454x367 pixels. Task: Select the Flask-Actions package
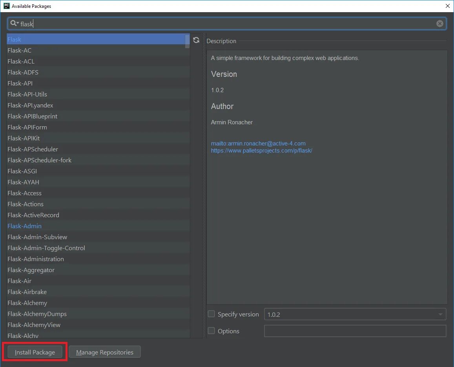[x=98, y=204]
